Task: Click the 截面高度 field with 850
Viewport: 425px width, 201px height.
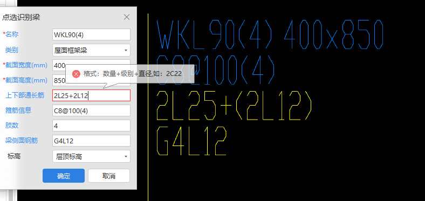Action: pos(91,80)
